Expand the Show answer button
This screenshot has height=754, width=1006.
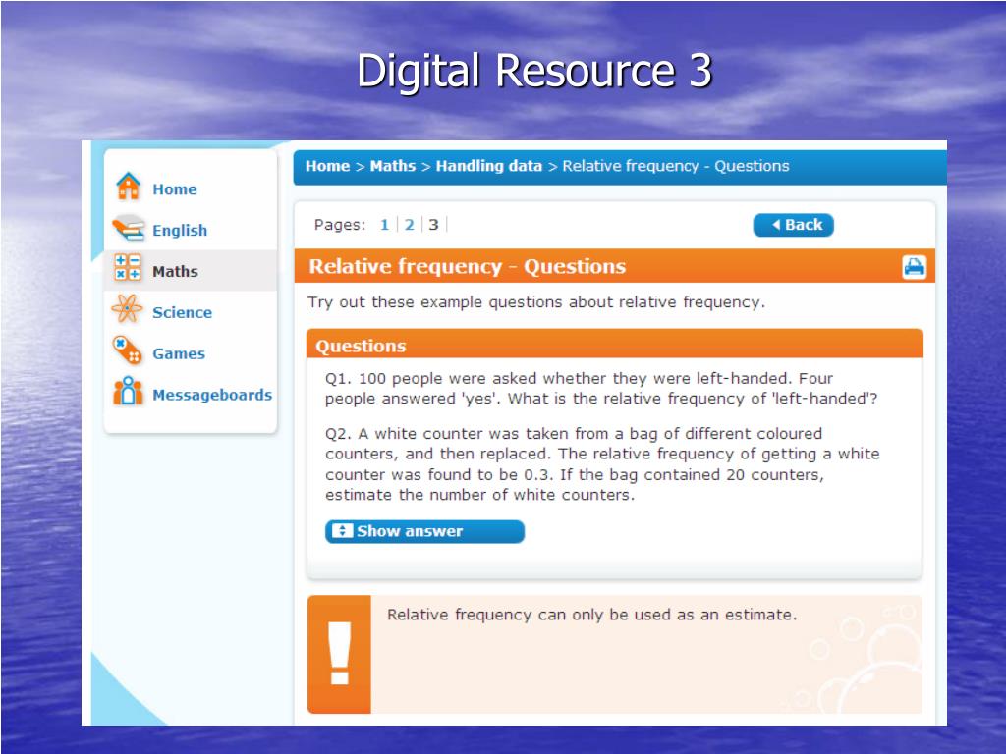424,531
